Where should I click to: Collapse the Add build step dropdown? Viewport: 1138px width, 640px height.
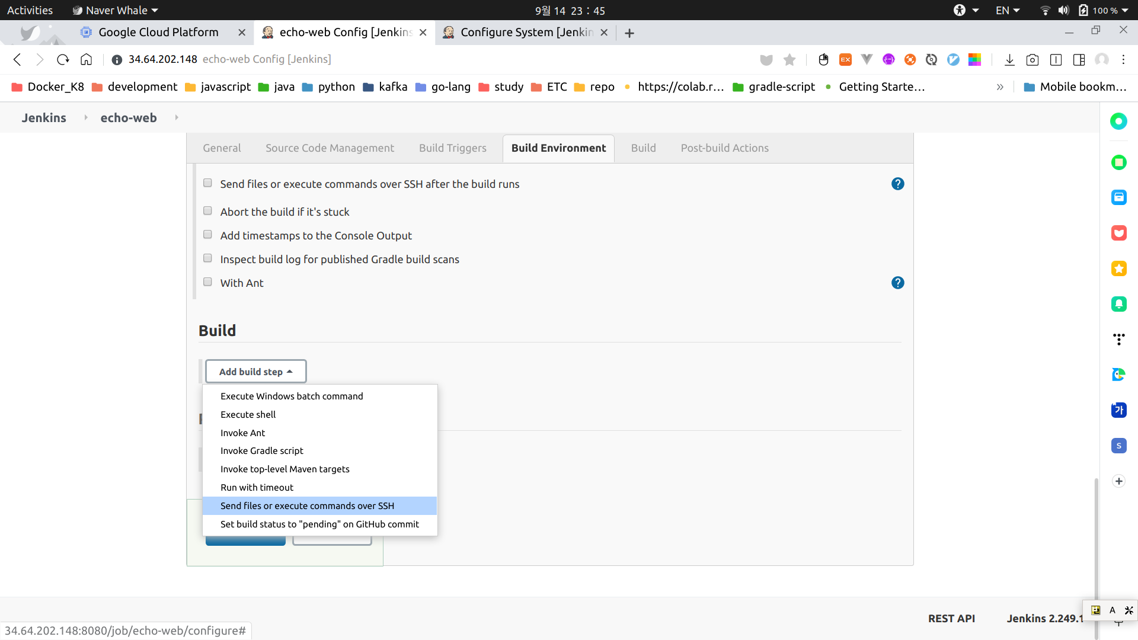pos(255,372)
